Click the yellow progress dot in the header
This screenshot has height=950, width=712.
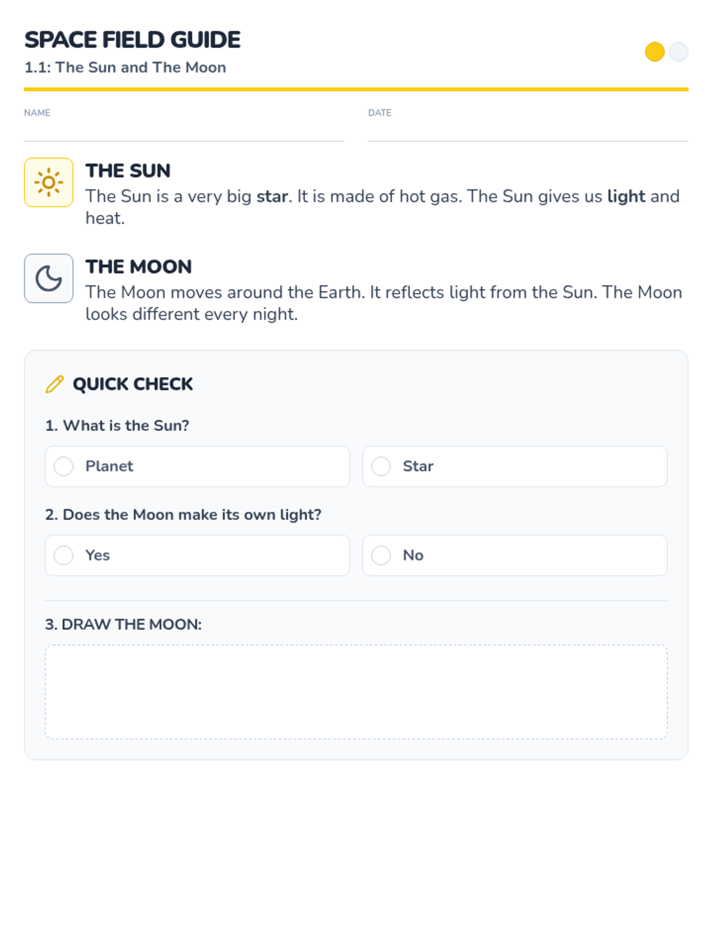tap(654, 52)
